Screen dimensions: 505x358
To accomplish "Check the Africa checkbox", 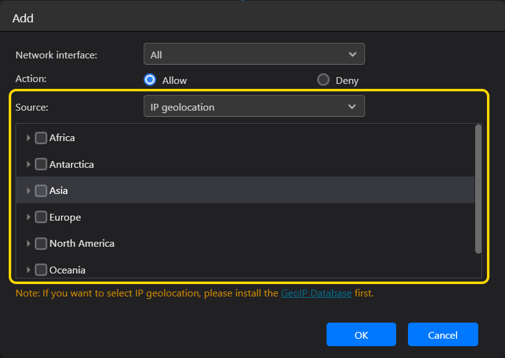I will [41, 138].
